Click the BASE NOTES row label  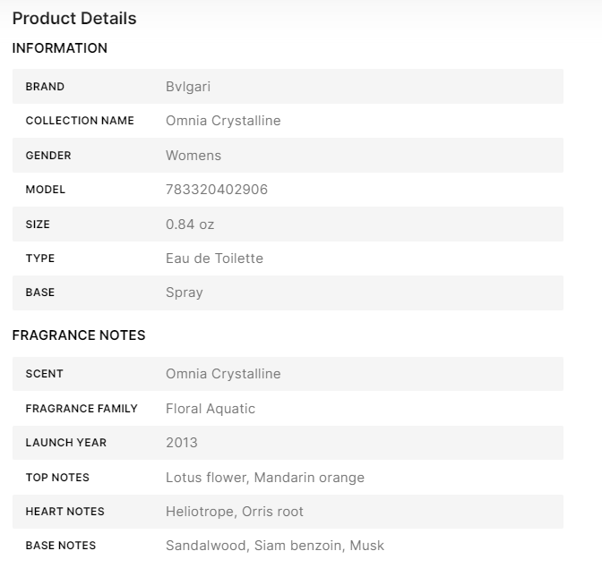click(x=61, y=546)
